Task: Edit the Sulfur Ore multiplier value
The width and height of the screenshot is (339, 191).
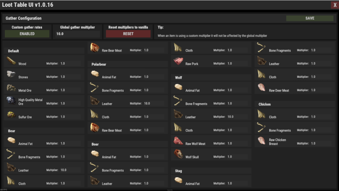Action: tap(70, 117)
